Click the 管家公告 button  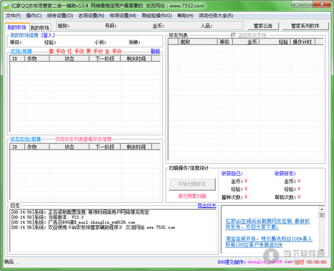point(263,26)
